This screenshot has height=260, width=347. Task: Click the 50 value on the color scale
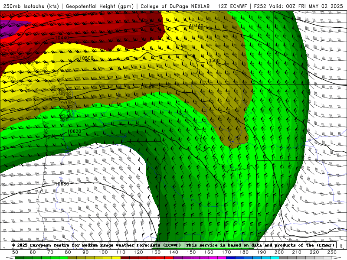[x=15, y=252]
